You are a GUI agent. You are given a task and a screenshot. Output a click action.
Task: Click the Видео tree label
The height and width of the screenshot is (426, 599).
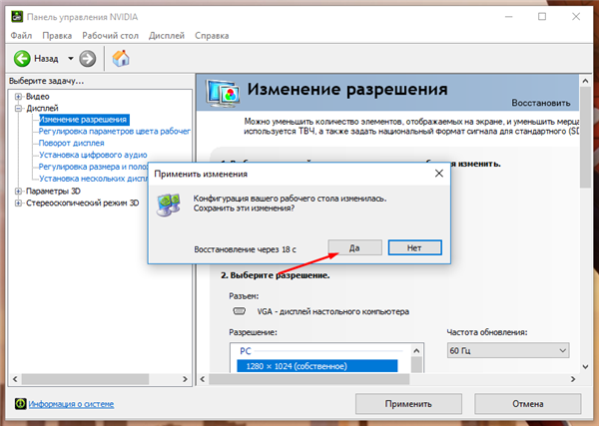pos(38,96)
